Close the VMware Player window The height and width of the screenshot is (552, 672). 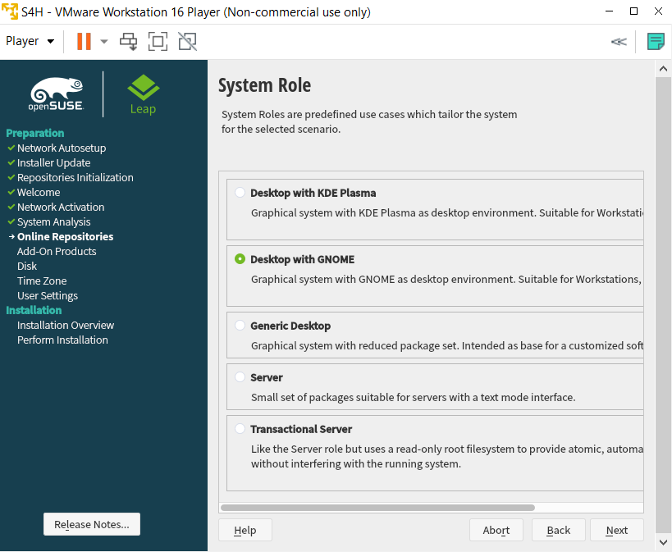pos(658,11)
